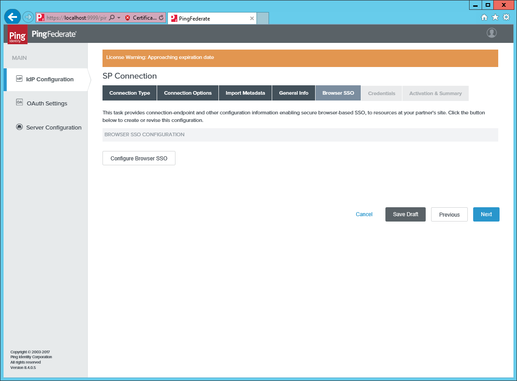The width and height of the screenshot is (517, 381).
Task: Click the browser forward arrow button
Action: click(28, 17)
